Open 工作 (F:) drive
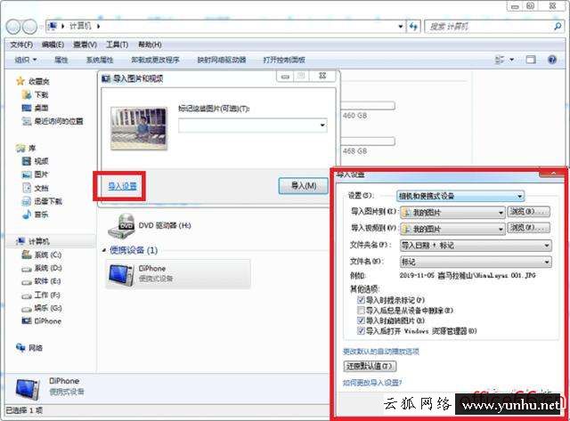This screenshot has height=421, width=570. pos(41,295)
